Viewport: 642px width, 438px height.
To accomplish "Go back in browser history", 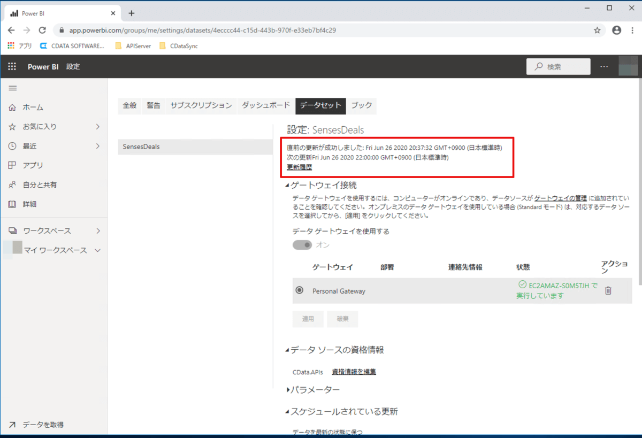I will point(12,30).
